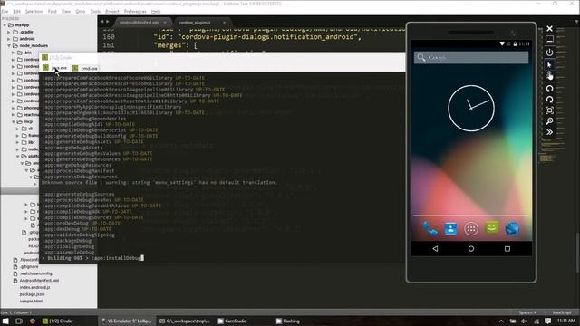Image resolution: width=580 pixels, height=326 pixels.
Task: Close the cordova_plugins.js tab
Action: point(224,23)
